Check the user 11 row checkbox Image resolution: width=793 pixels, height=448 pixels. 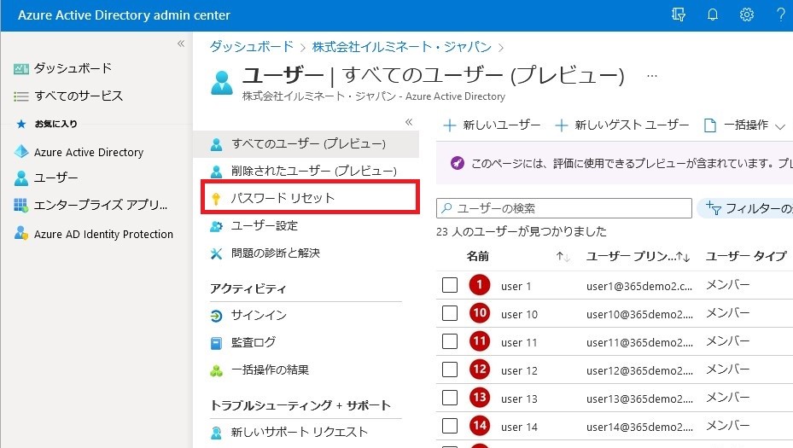click(x=450, y=342)
